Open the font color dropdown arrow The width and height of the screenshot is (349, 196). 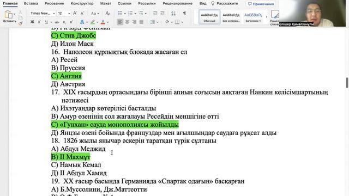108,22
